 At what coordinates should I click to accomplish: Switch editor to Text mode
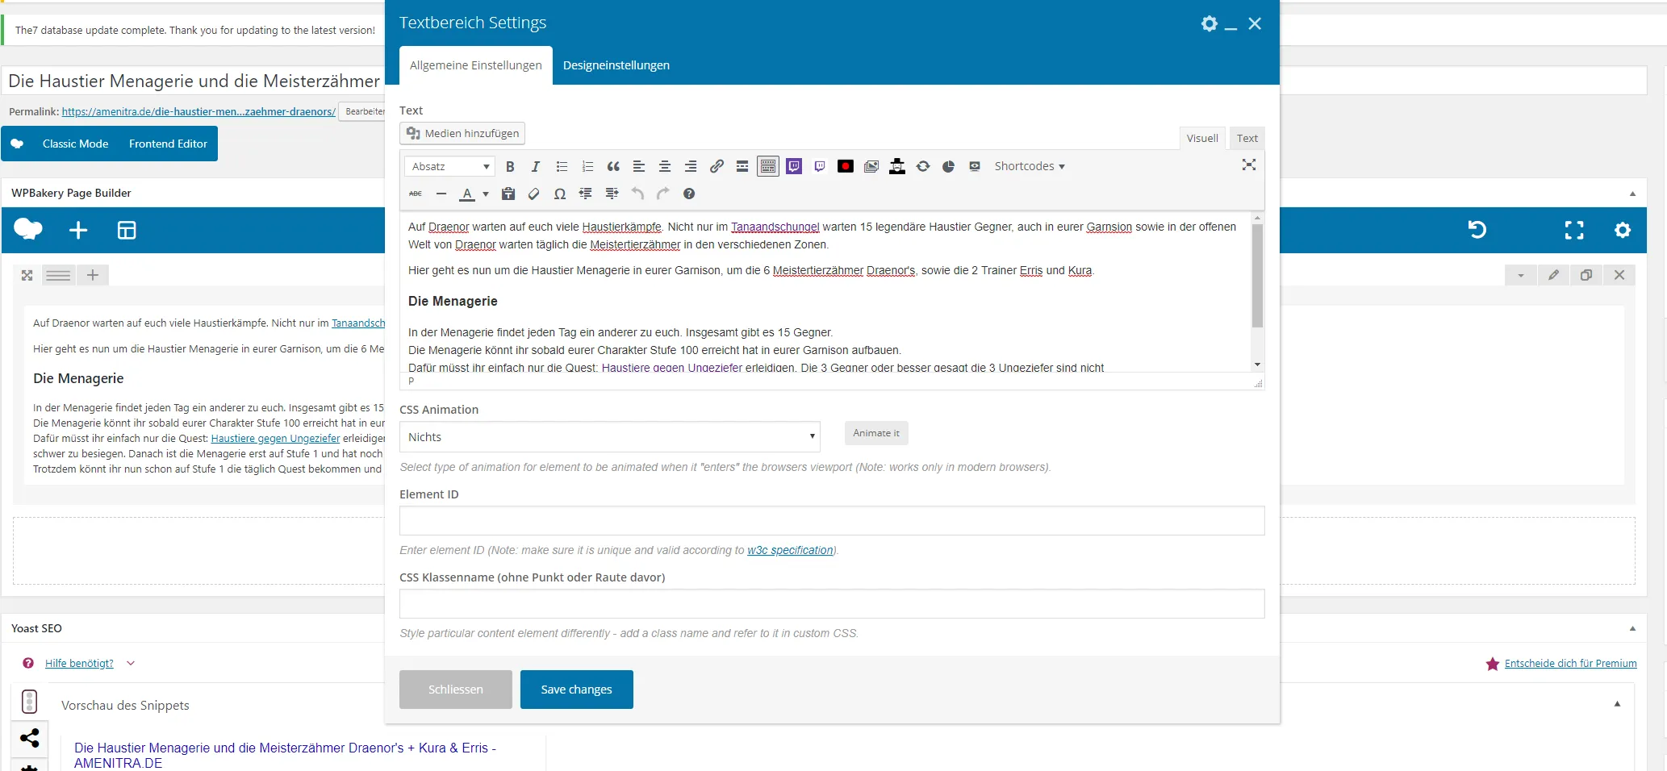(1247, 138)
